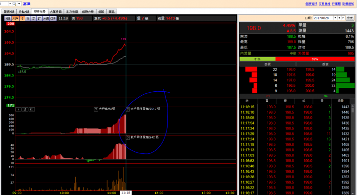Switch indicator to 柱 bar mode
357x195 pixels.
[x=31, y=110]
